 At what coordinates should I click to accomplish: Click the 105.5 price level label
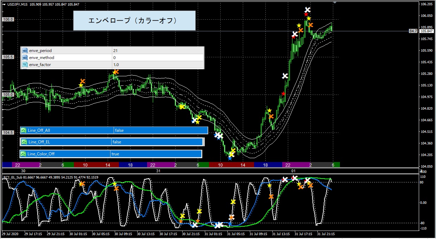point(8,57)
